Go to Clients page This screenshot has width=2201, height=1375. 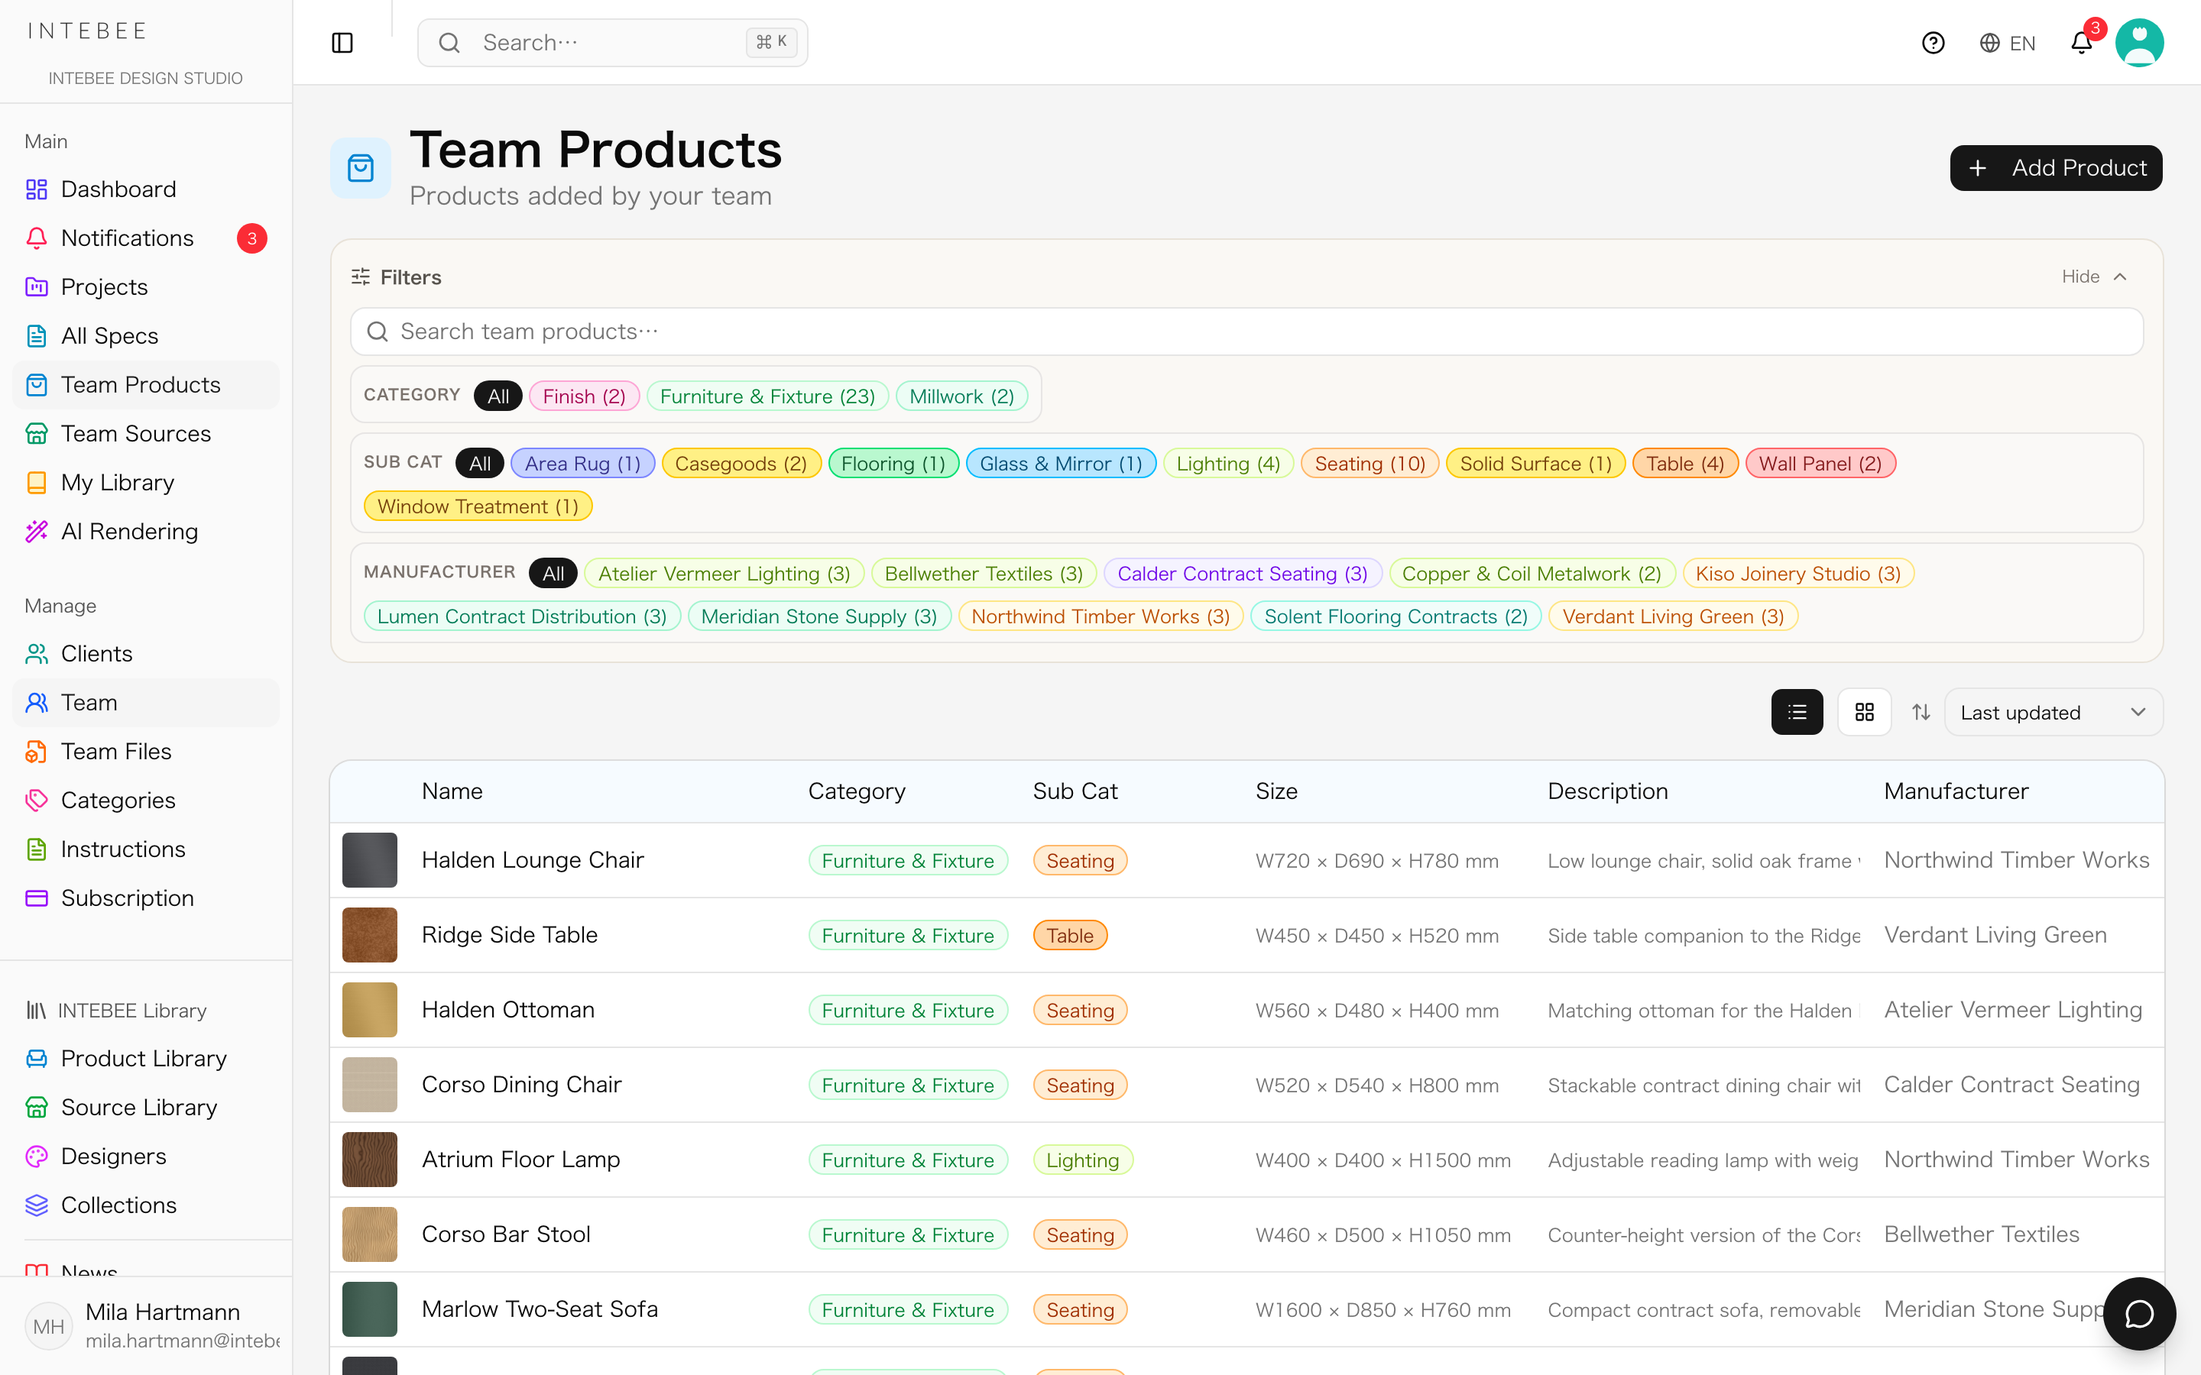point(145,654)
